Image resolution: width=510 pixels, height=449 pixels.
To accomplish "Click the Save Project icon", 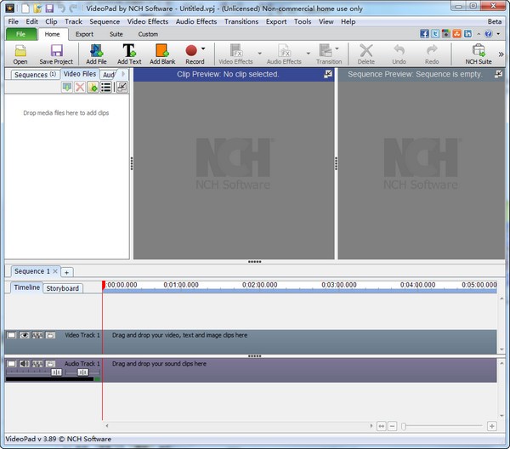I will [57, 53].
